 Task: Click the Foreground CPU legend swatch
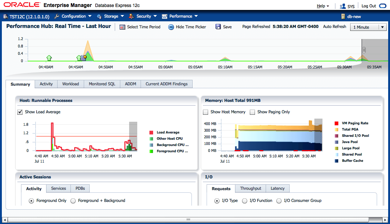[x=151, y=151]
